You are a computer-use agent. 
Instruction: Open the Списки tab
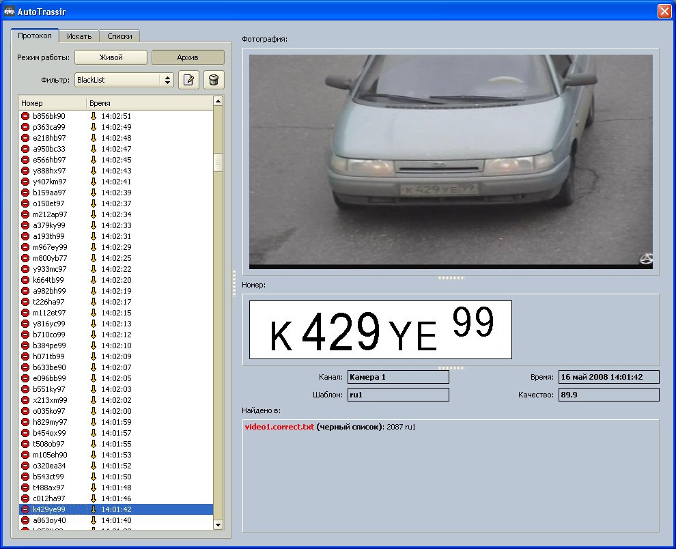(119, 36)
